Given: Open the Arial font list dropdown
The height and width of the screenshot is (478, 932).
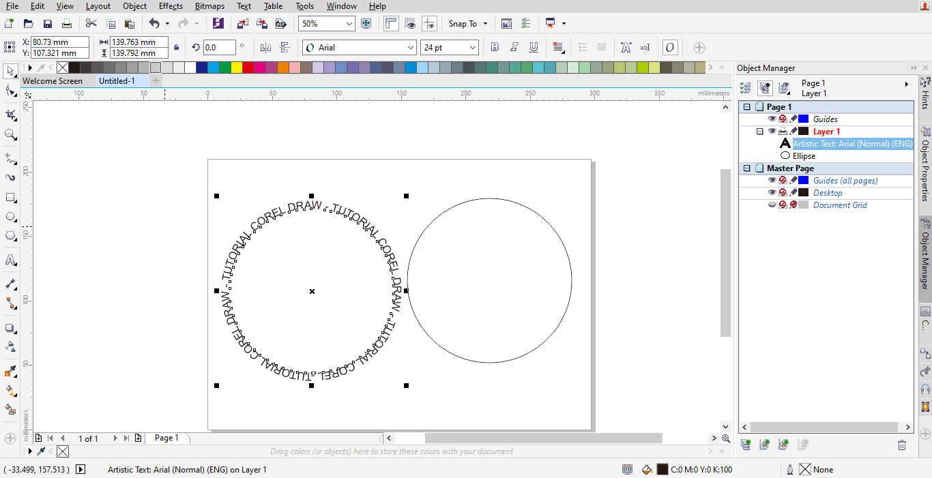Looking at the screenshot, I should 411,48.
